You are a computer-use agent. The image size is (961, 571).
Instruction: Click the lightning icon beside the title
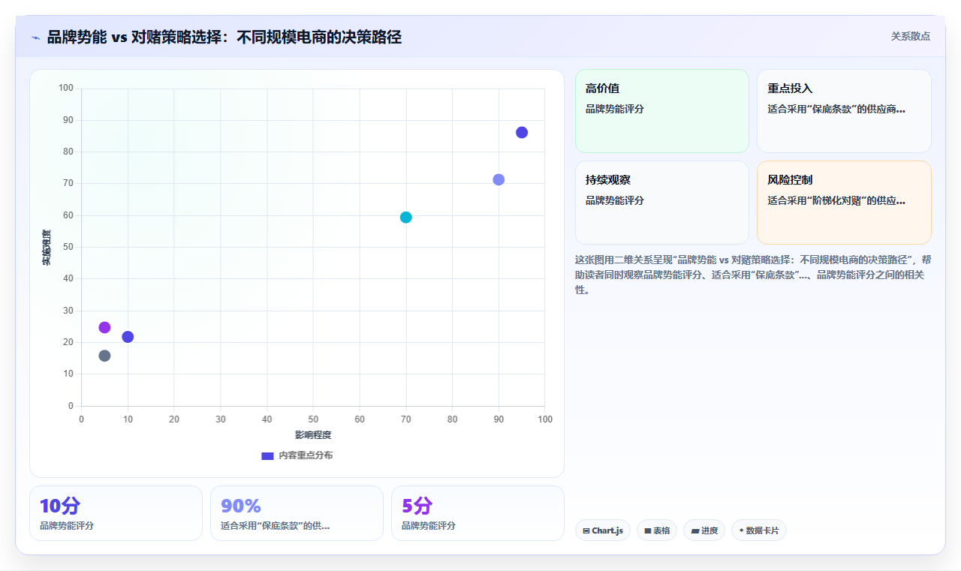(x=35, y=38)
